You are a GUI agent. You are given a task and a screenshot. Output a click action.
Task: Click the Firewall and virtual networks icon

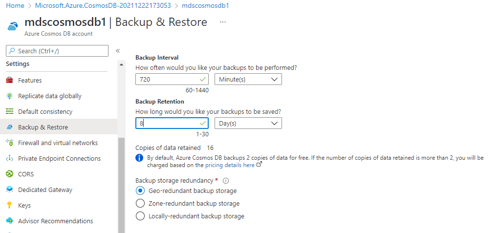[10, 143]
